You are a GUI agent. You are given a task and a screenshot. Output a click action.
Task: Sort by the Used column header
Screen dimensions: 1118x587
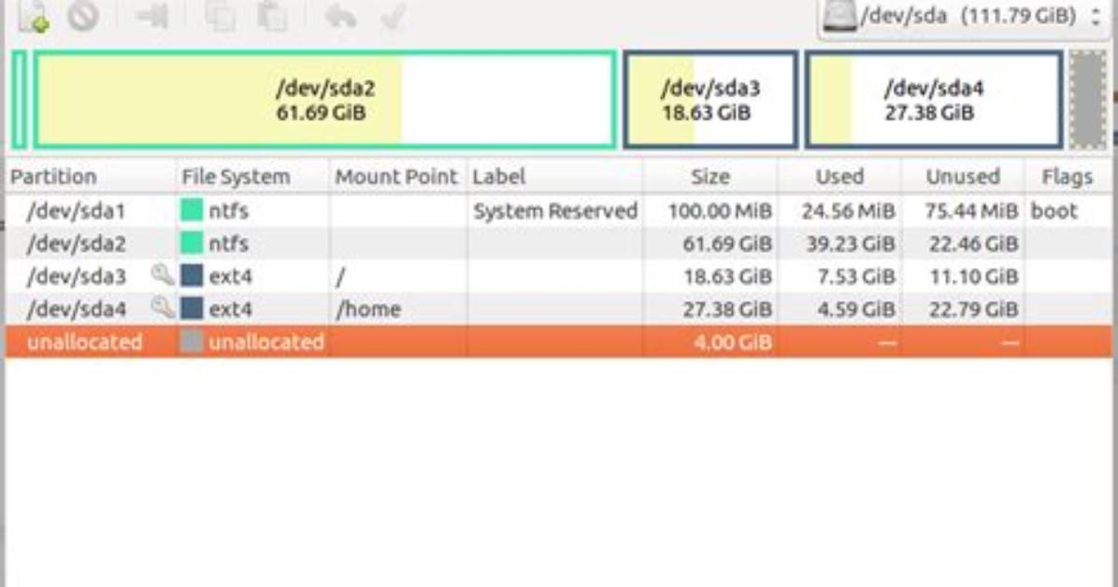839,176
